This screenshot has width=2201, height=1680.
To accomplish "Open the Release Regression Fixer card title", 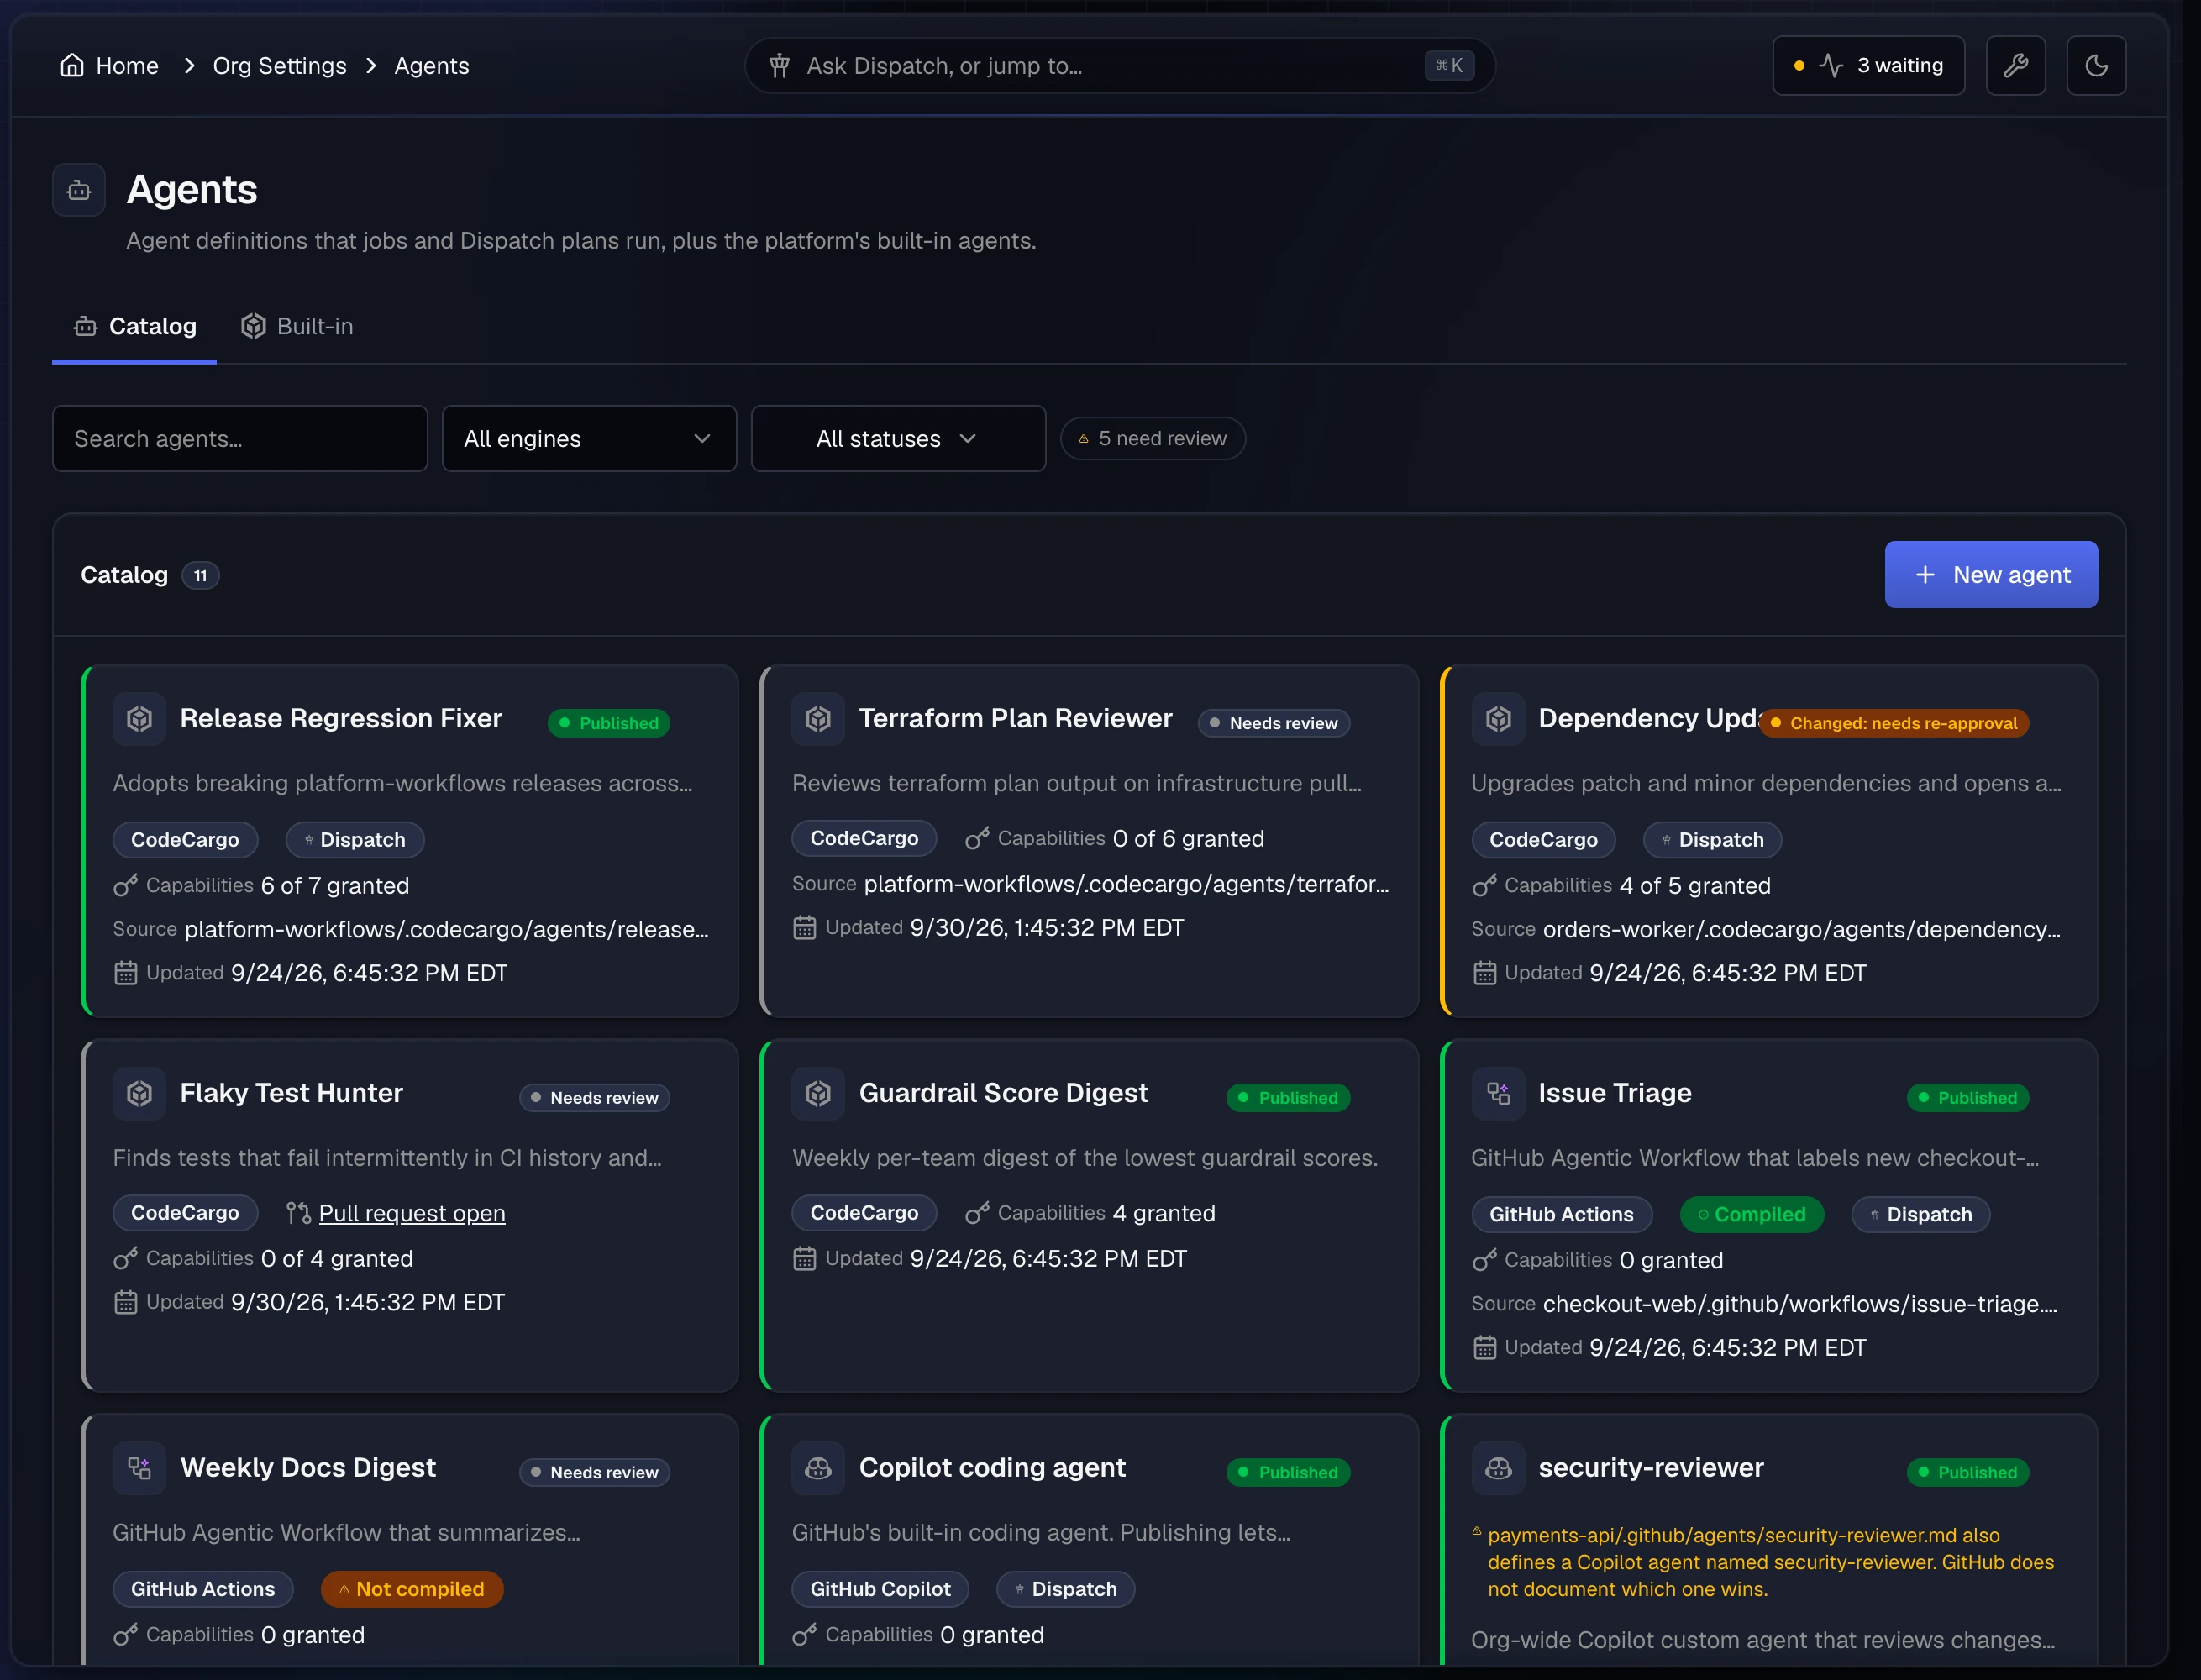I will [x=341, y=719].
